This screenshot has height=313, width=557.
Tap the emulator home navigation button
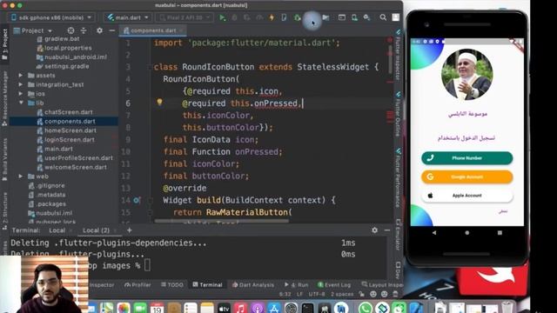(466, 233)
